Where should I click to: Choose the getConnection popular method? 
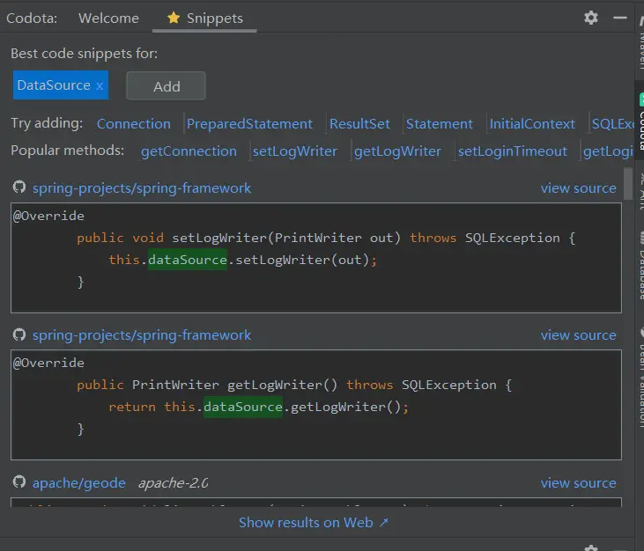(189, 151)
